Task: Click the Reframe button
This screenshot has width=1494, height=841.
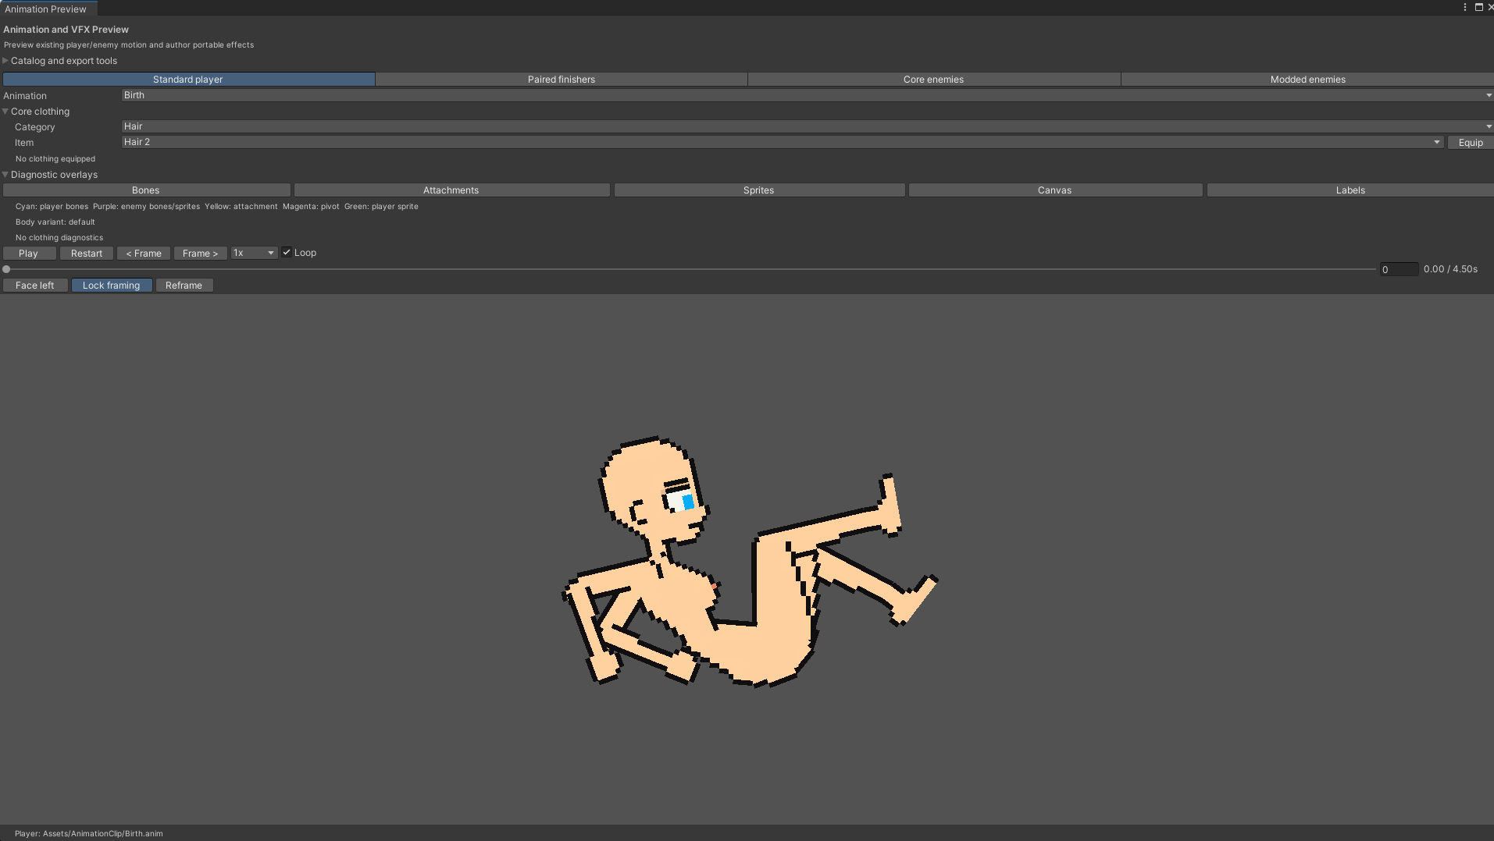Action: 184,286
